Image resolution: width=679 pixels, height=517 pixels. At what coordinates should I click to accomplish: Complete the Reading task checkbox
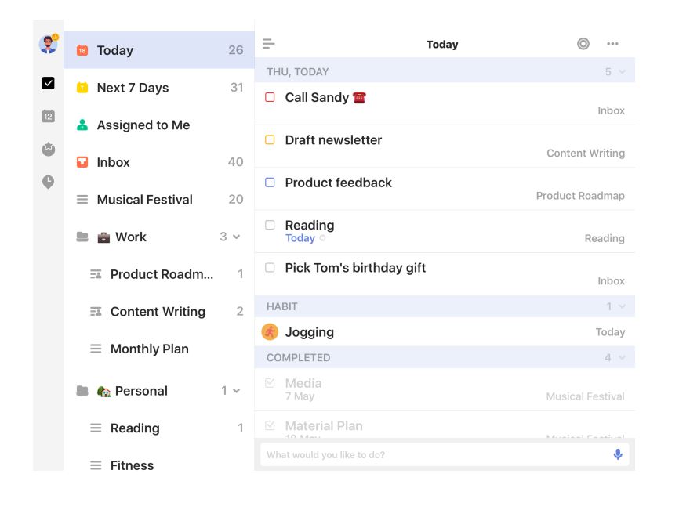[x=270, y=225]
